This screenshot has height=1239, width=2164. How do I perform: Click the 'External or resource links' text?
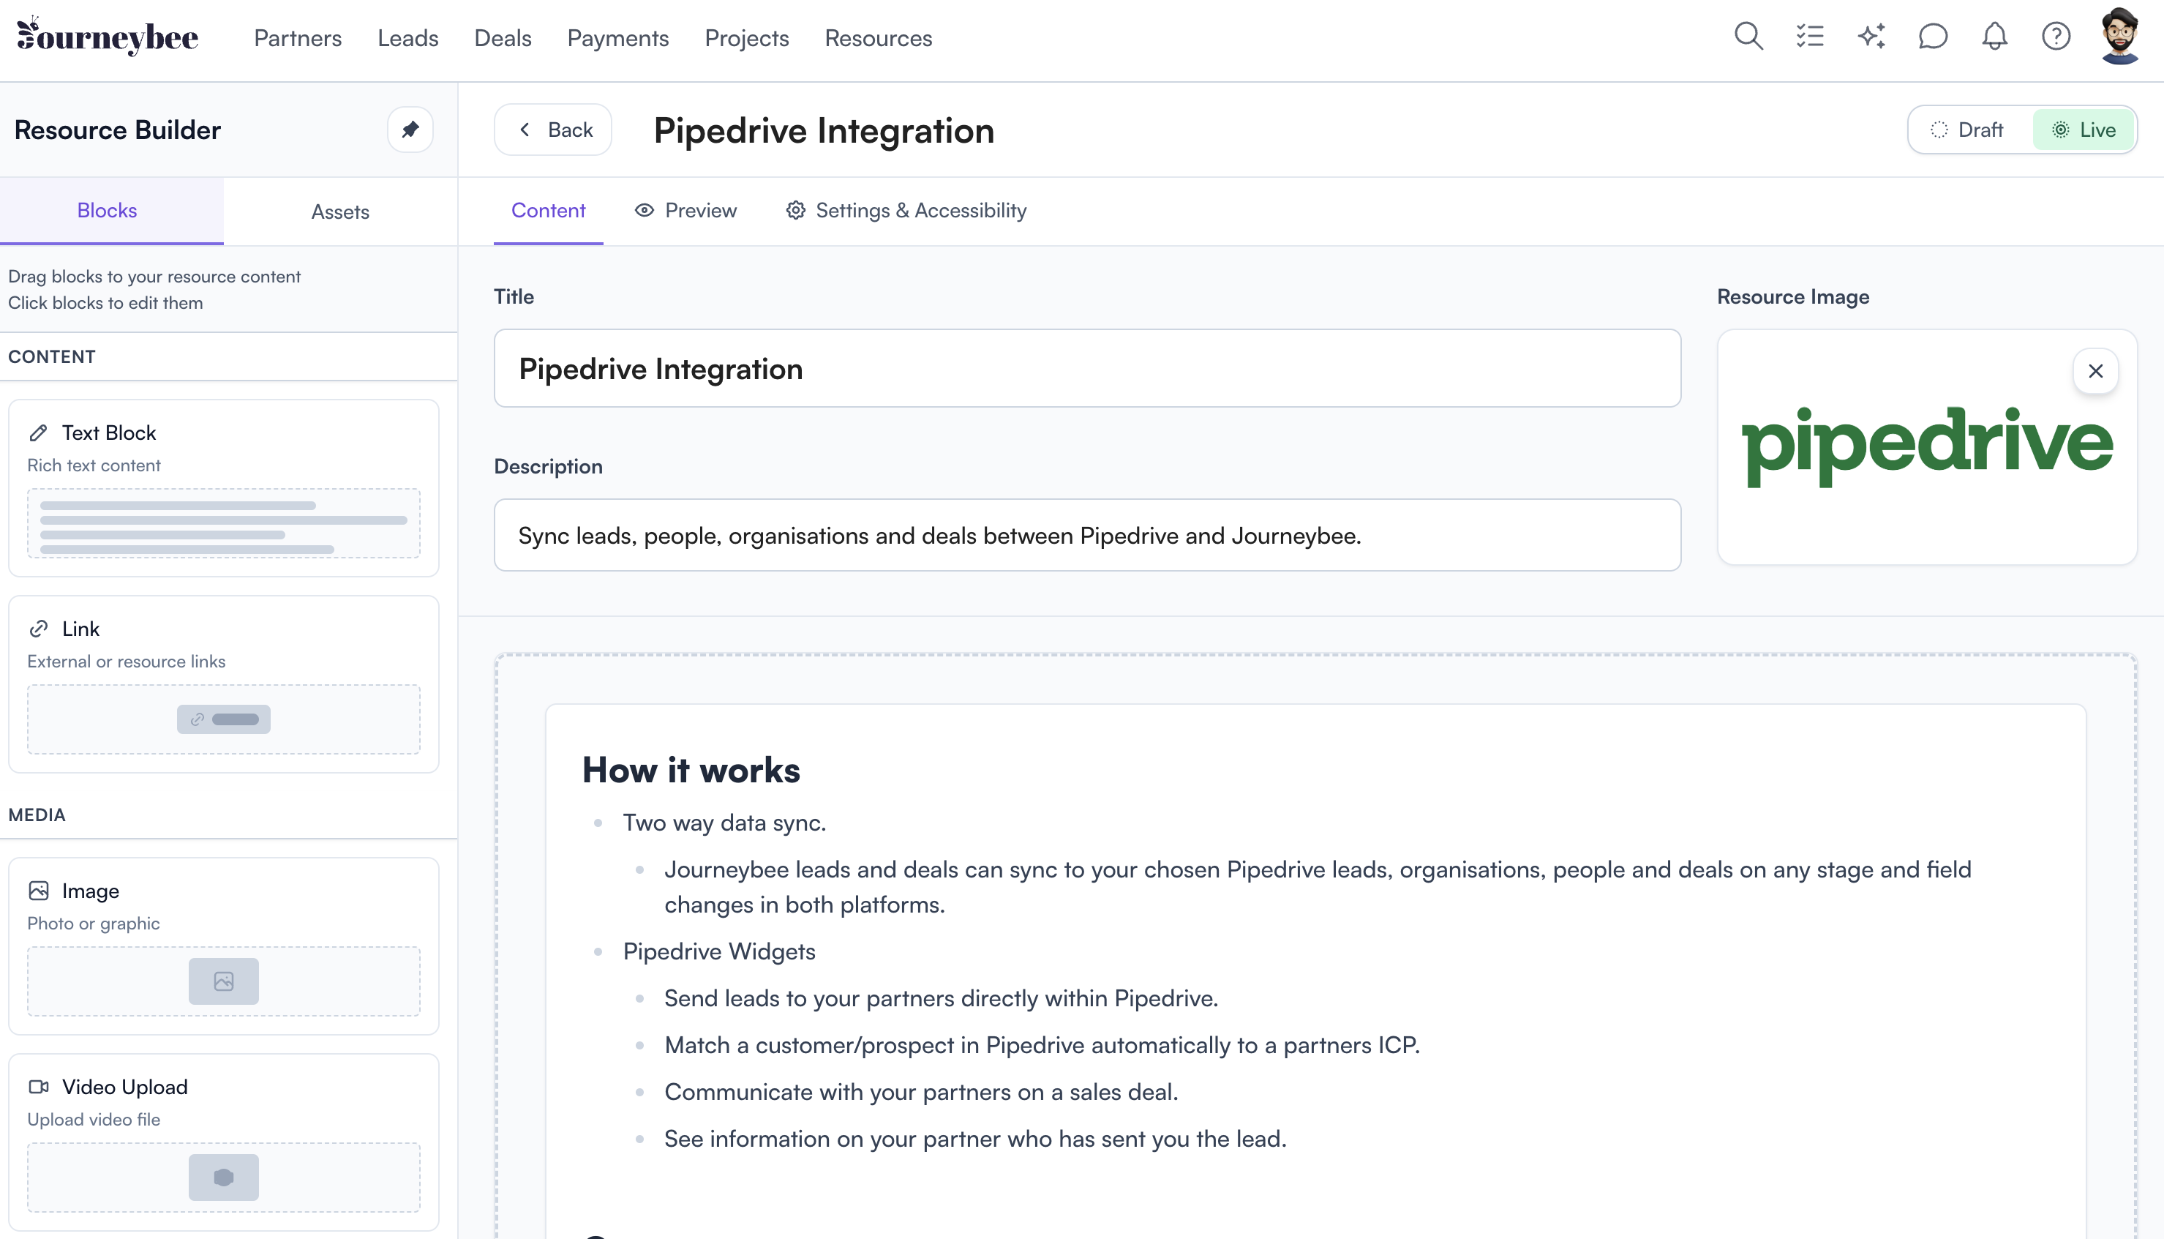coord(126,661)
